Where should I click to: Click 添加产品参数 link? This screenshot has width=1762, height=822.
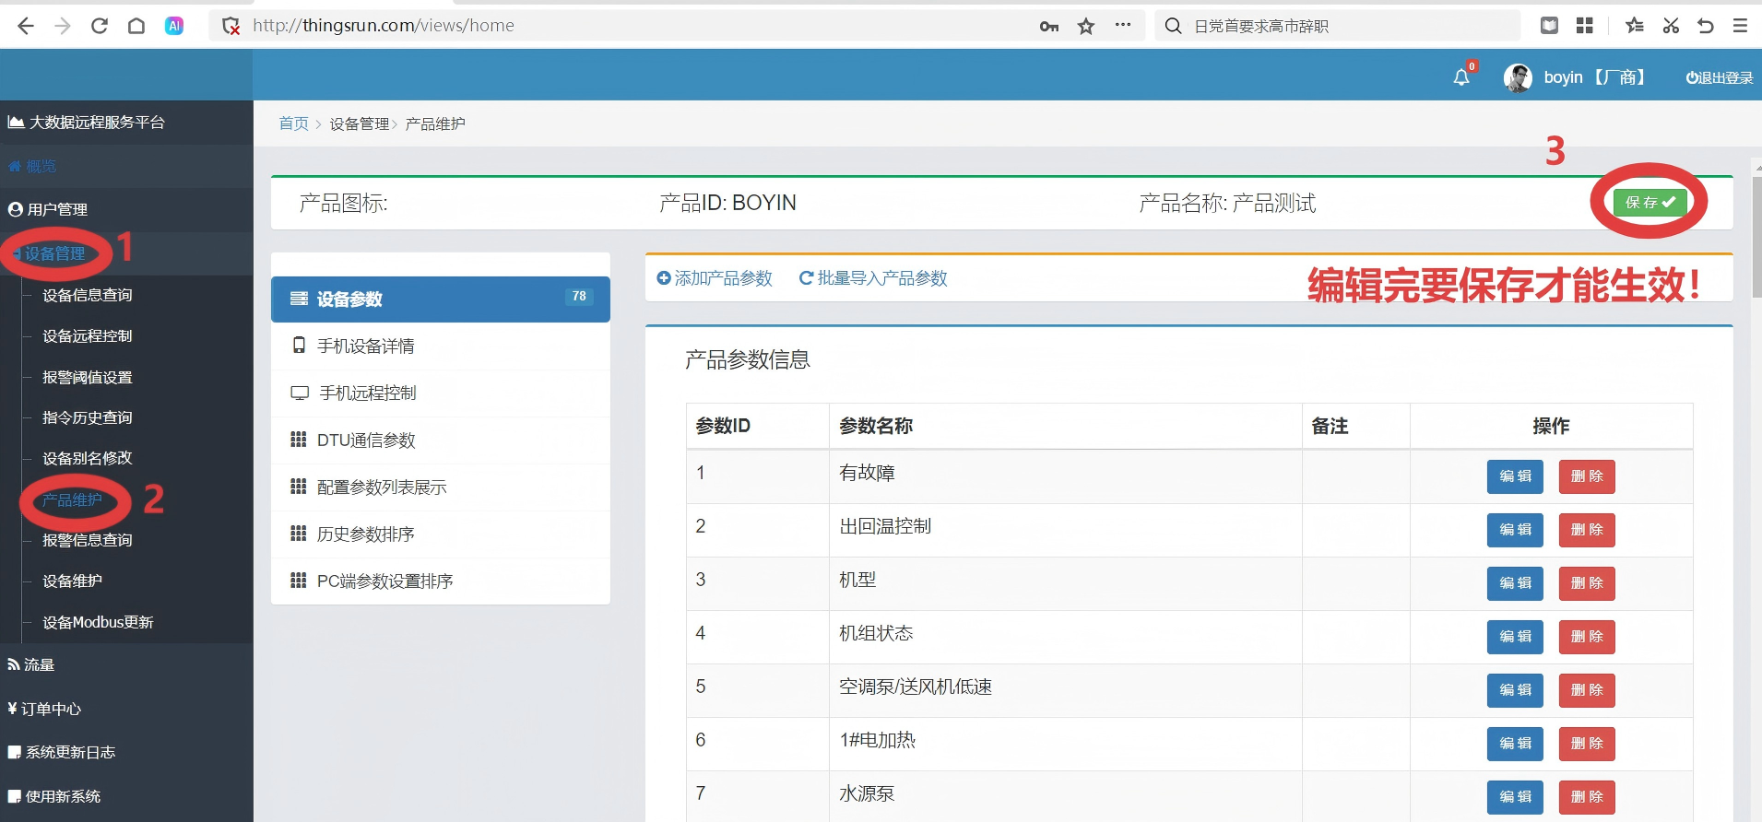(x=715, y=278)
